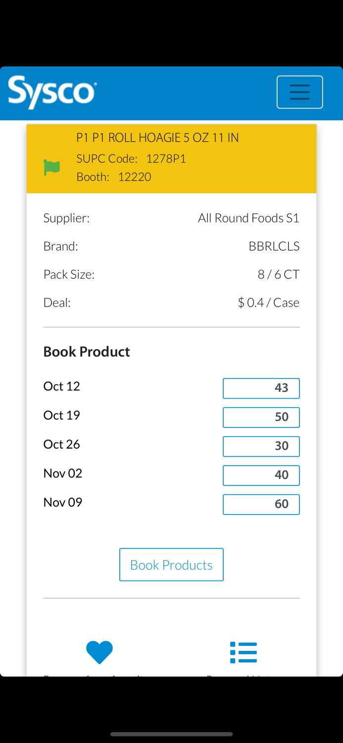Select the Nov 02 quantity field showing 40
343x743 pixels.
(x=261, y=475)
